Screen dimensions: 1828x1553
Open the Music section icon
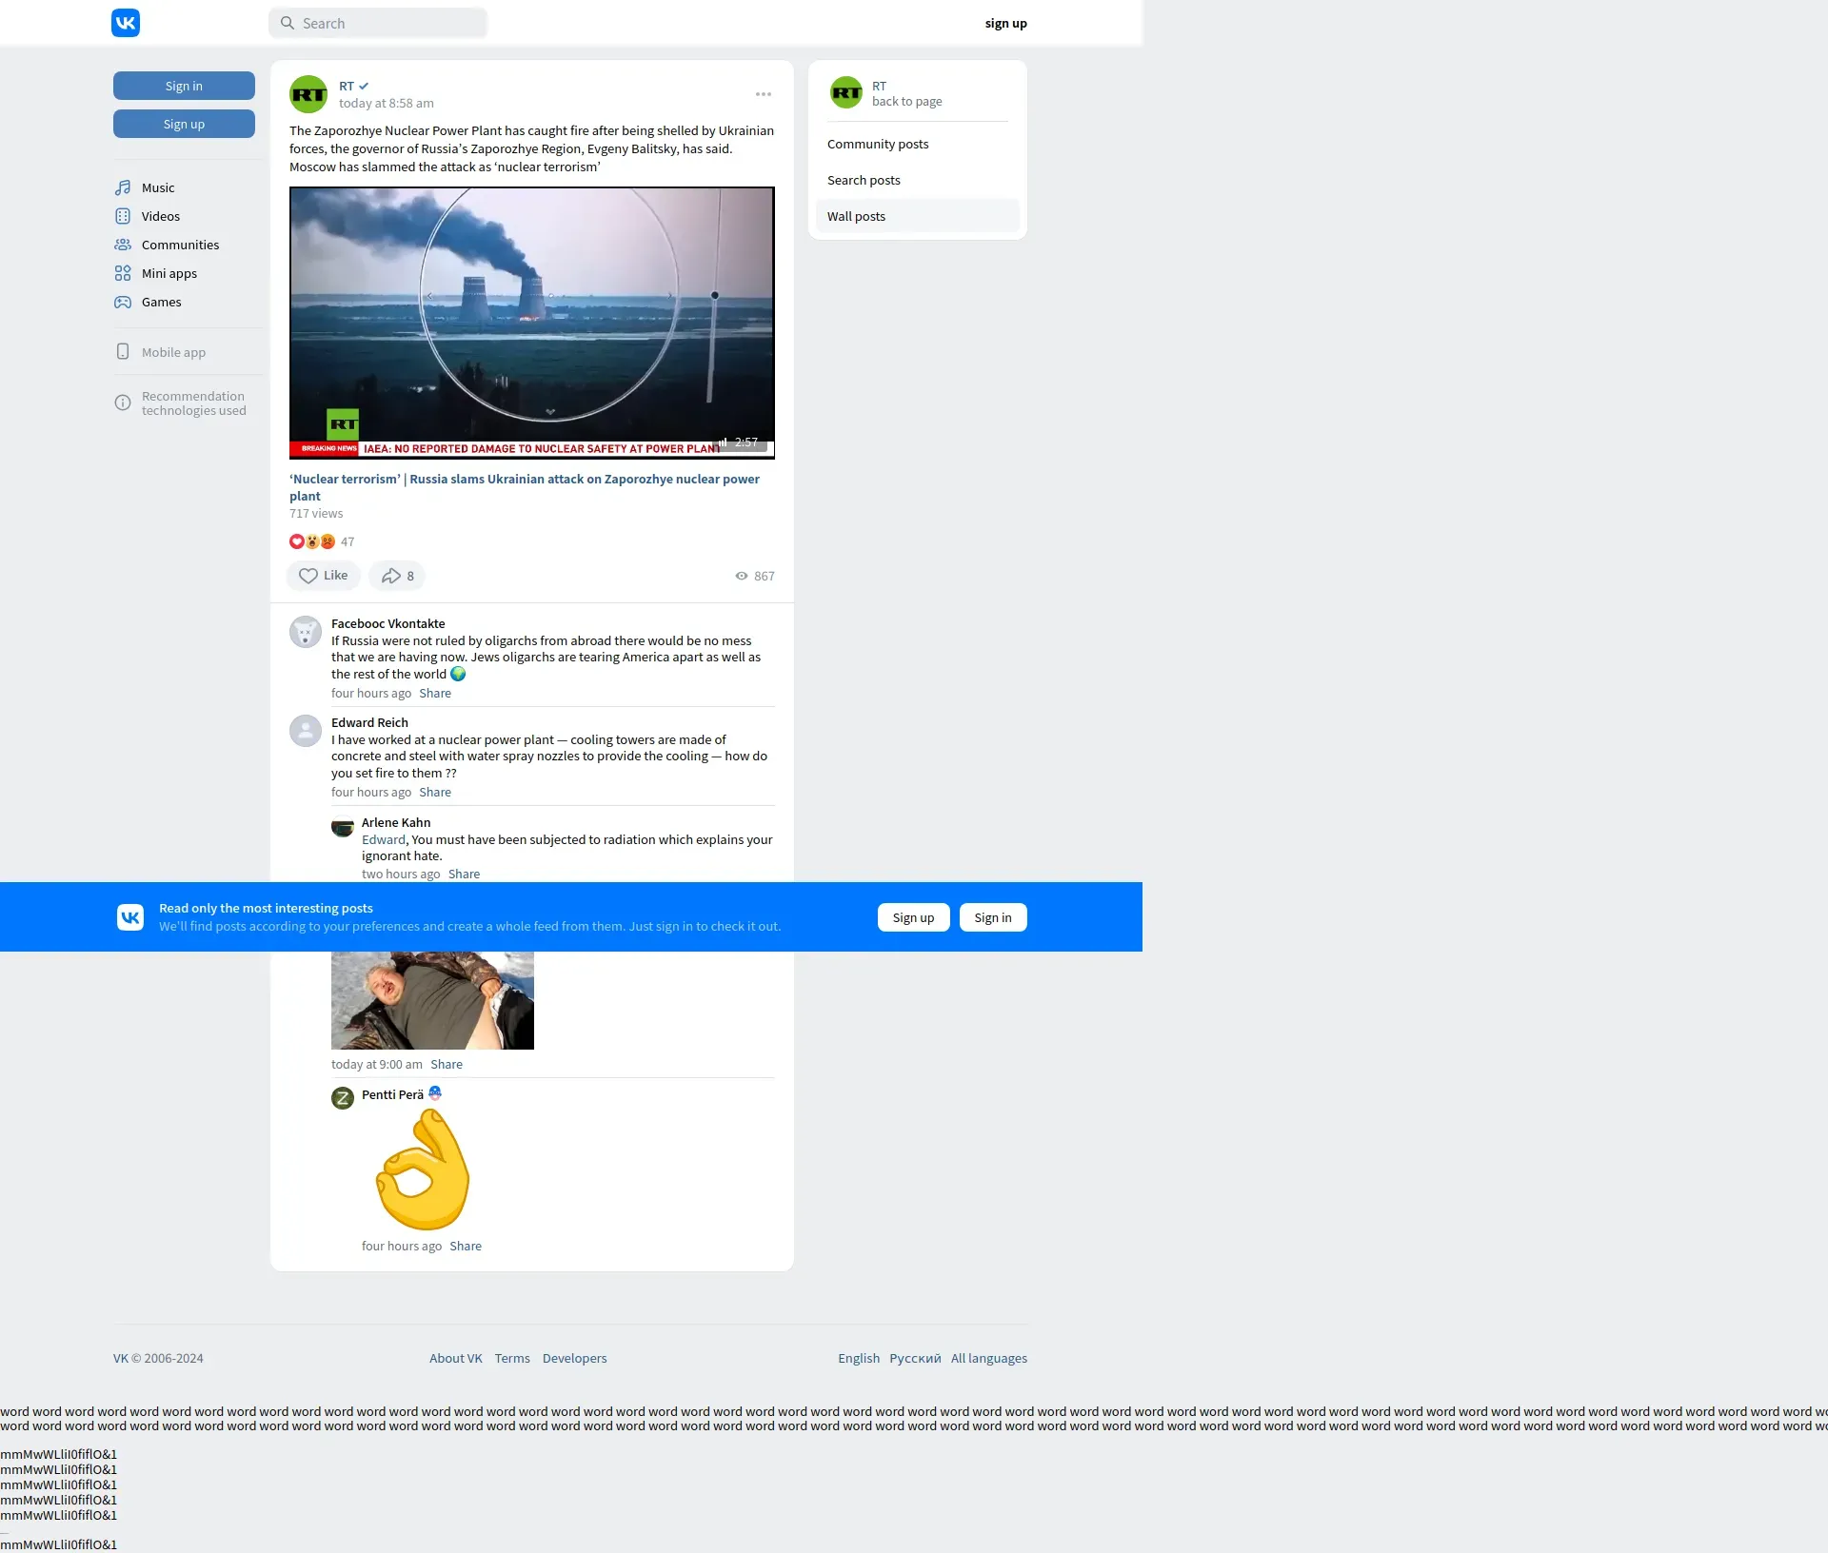(123, 187)
